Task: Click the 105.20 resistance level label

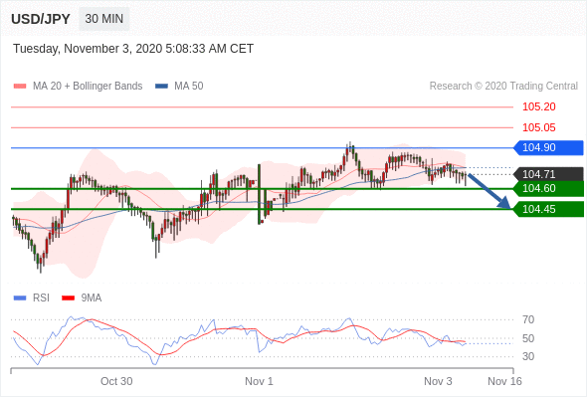Action: tap(538, 107)
